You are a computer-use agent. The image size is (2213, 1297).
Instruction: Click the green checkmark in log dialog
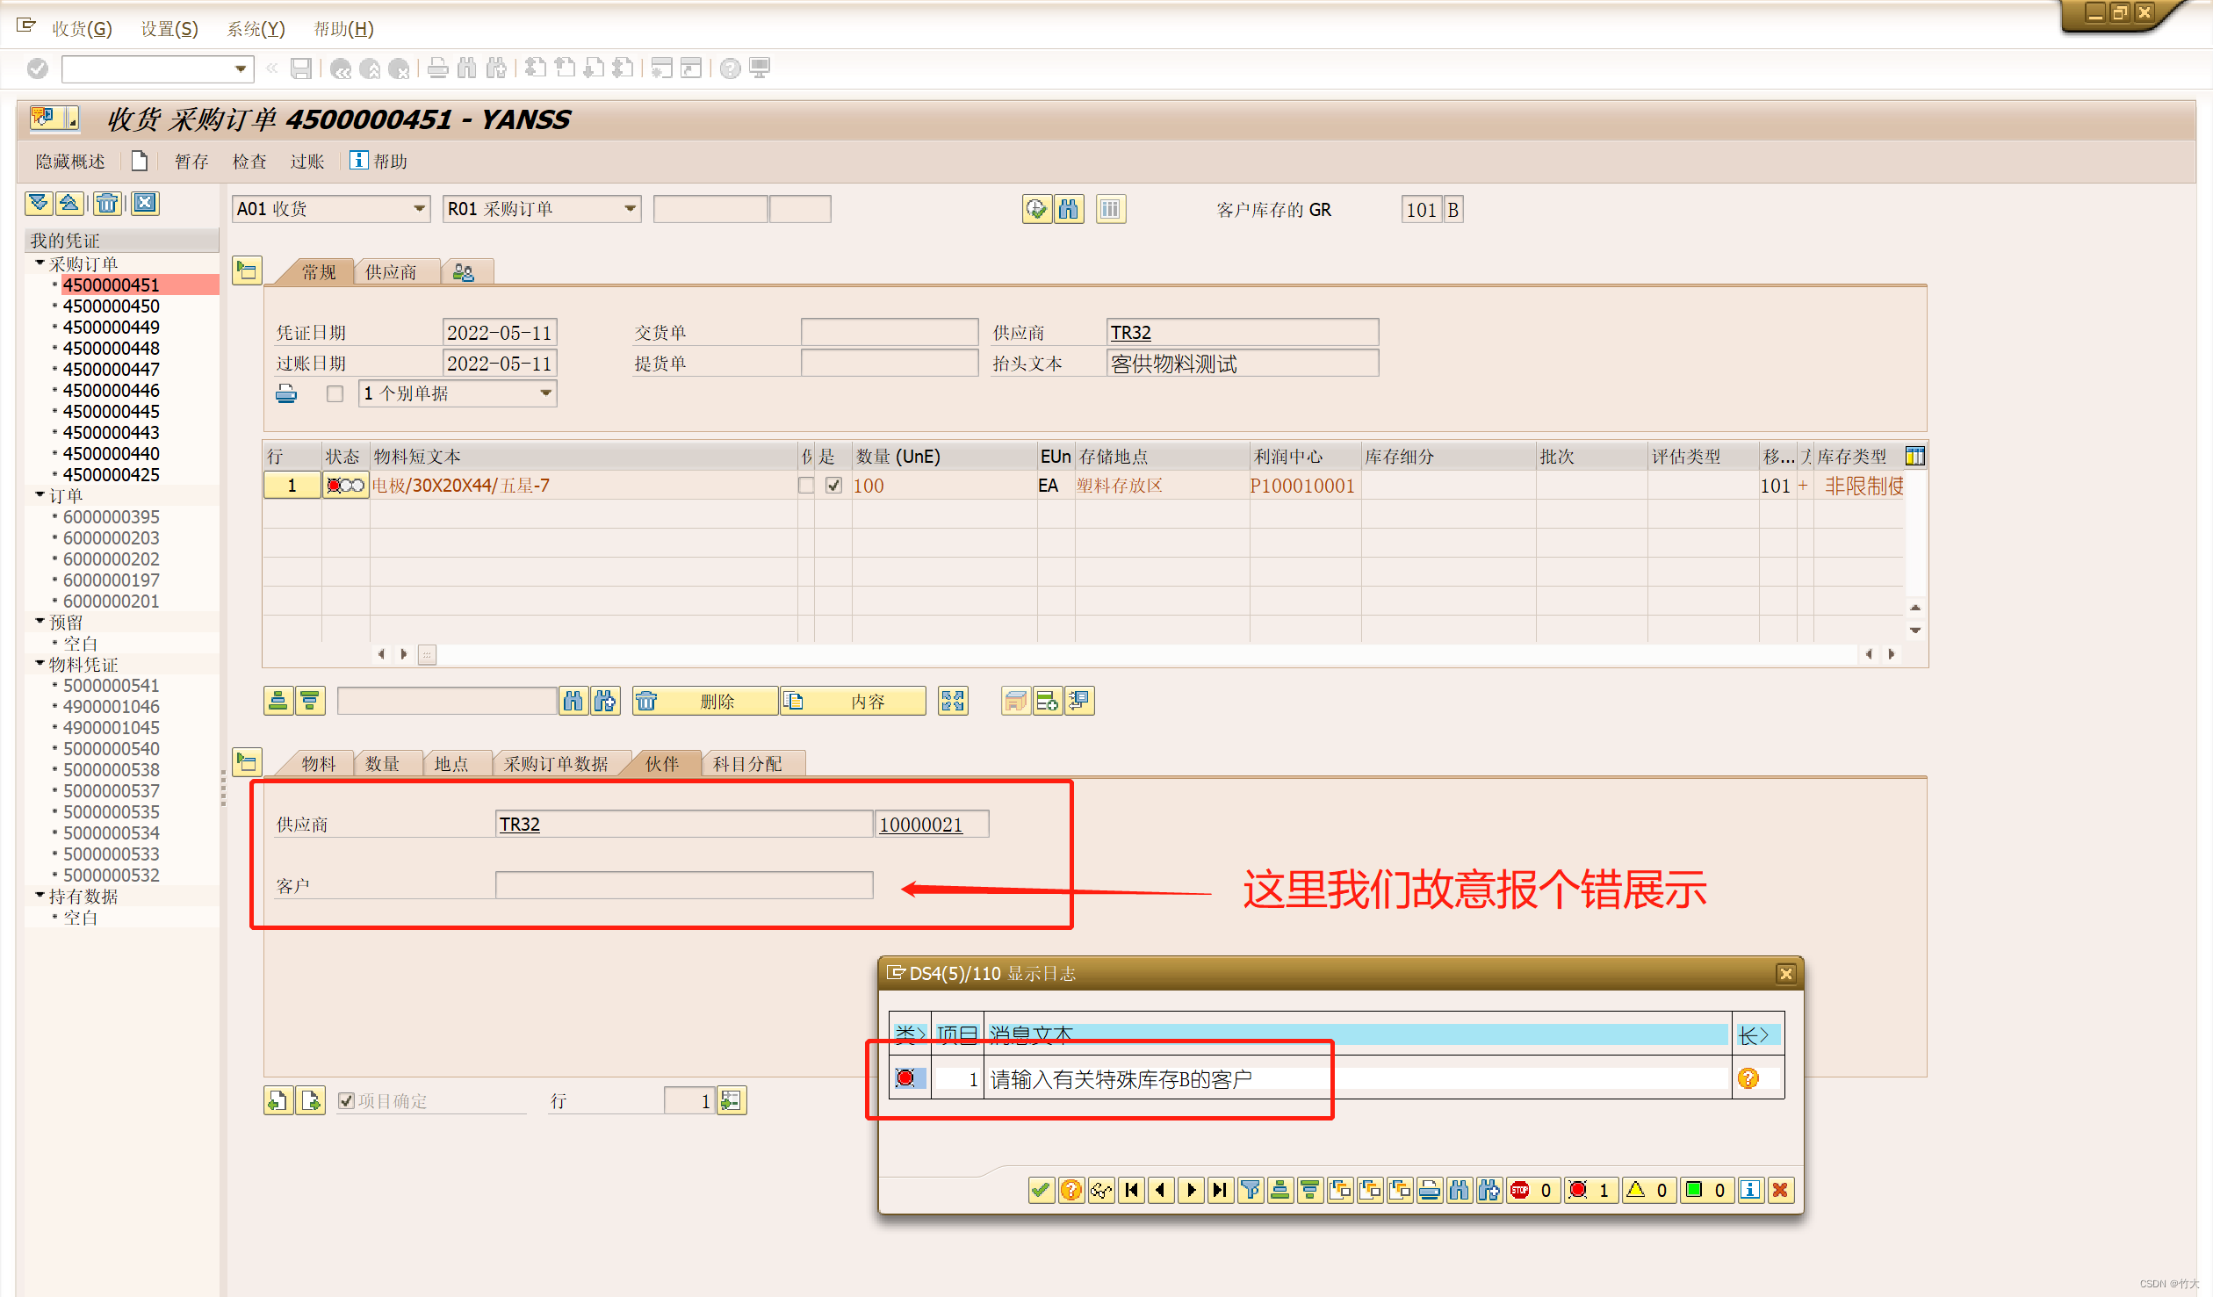1041,1190
